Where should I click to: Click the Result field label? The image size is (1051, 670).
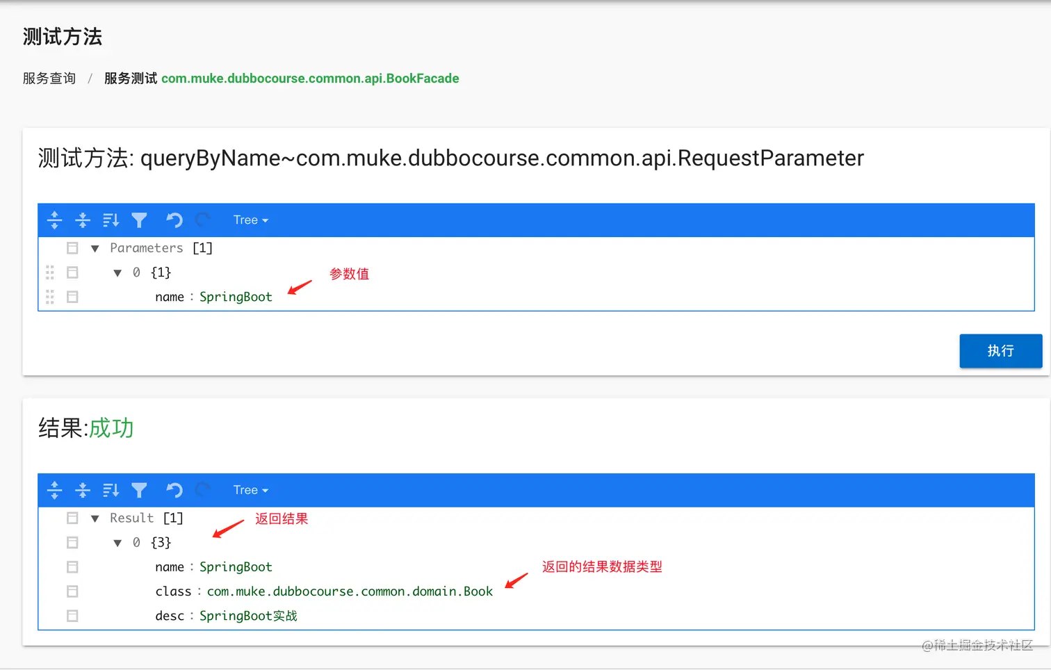[131, 518]
